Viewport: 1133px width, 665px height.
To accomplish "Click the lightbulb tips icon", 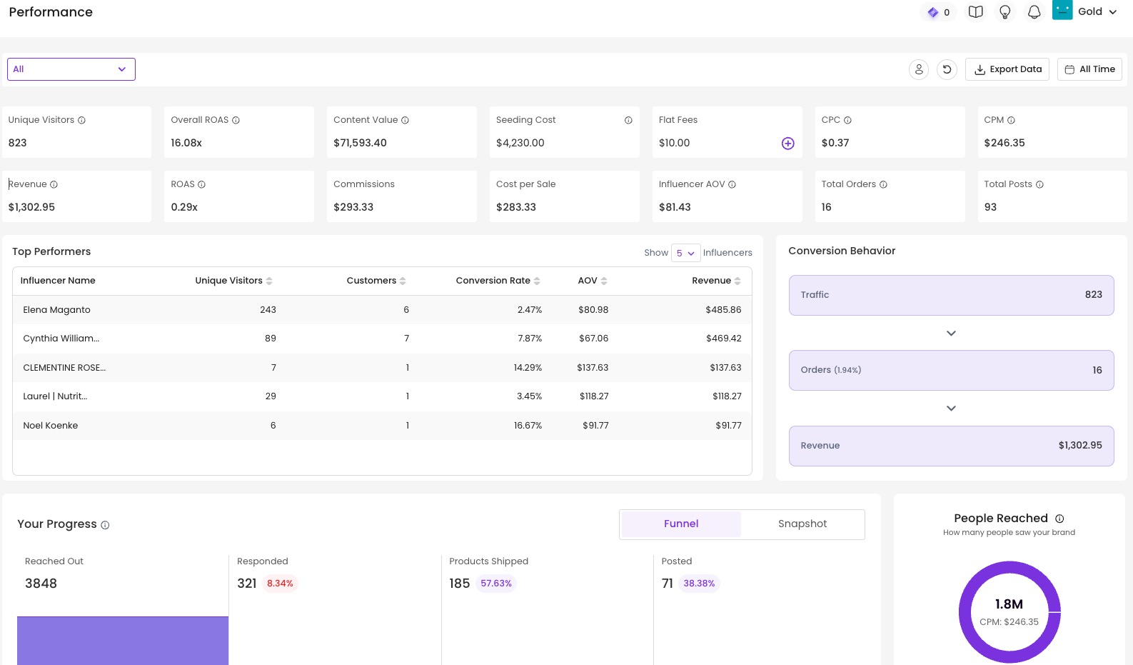I will [1005, 12].
